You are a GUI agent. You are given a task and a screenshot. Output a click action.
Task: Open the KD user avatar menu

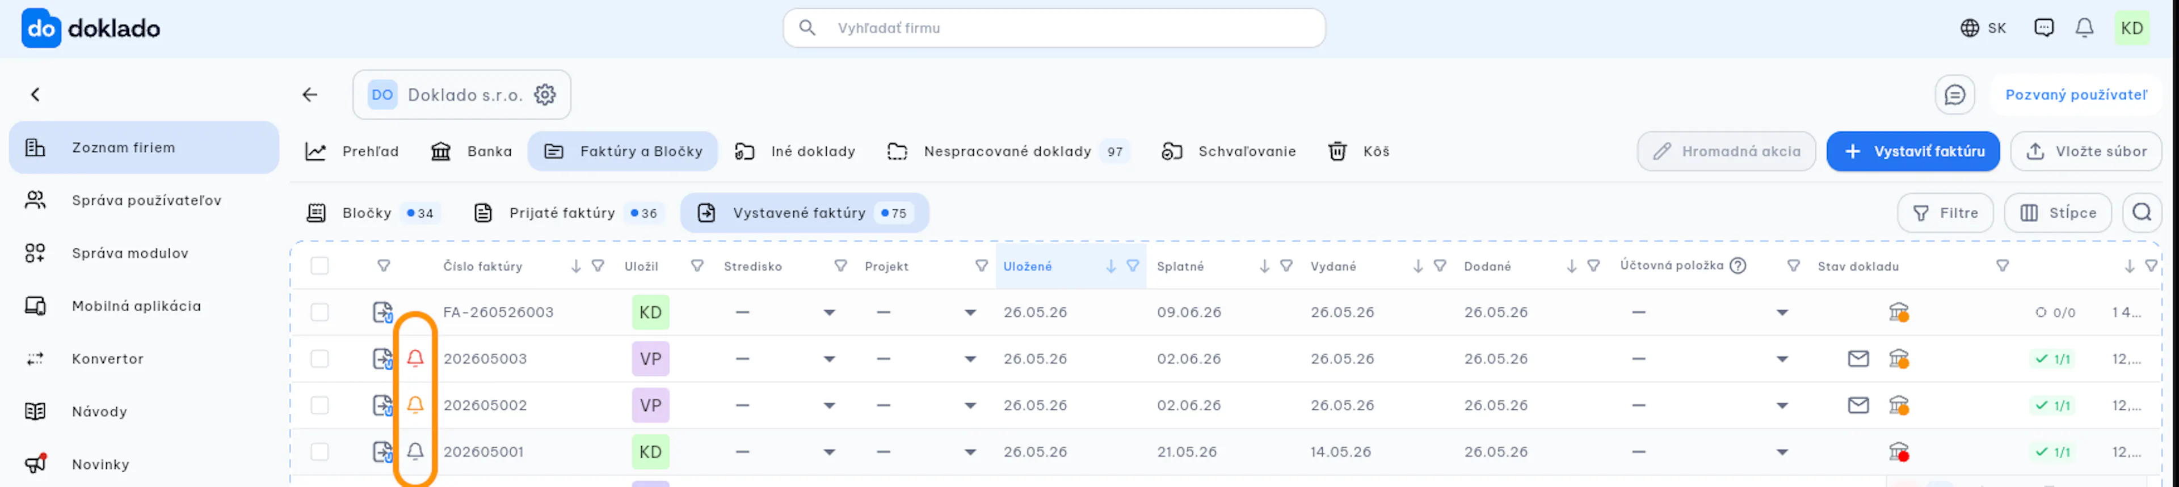pos(2132,28)
